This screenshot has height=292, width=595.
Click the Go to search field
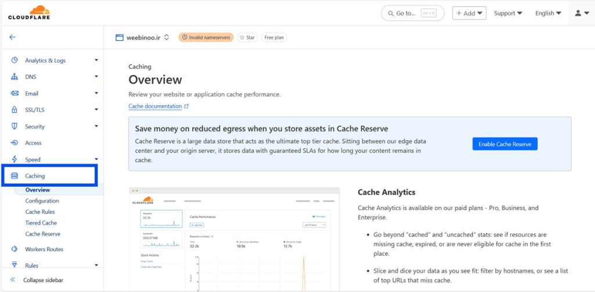coord(413,13)
